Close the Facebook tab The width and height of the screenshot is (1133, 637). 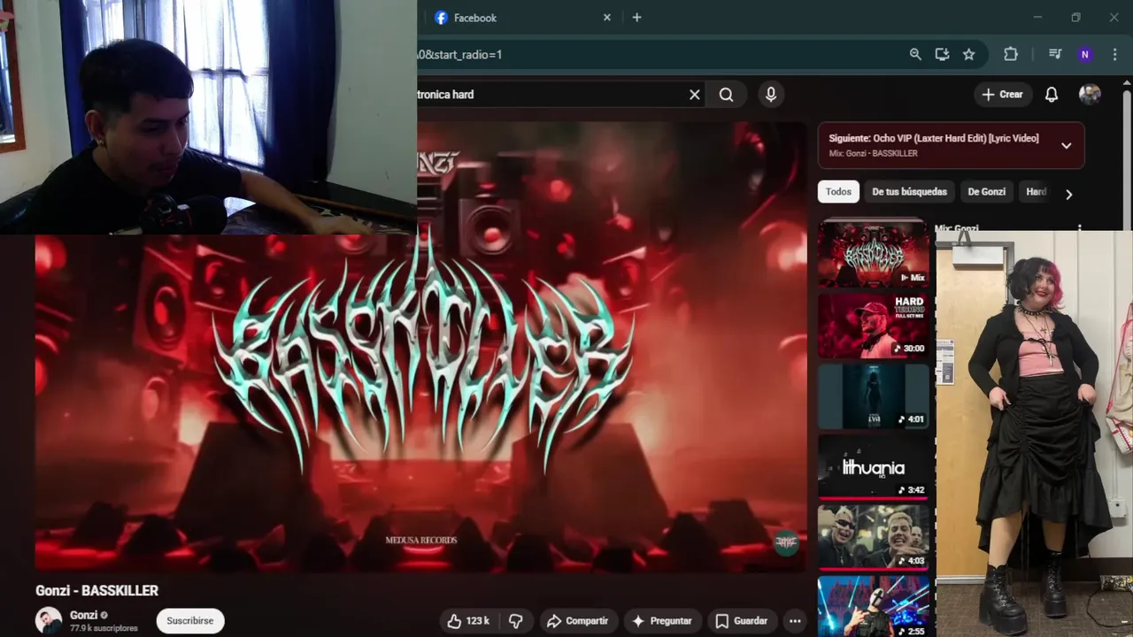(x=607, y=18)
